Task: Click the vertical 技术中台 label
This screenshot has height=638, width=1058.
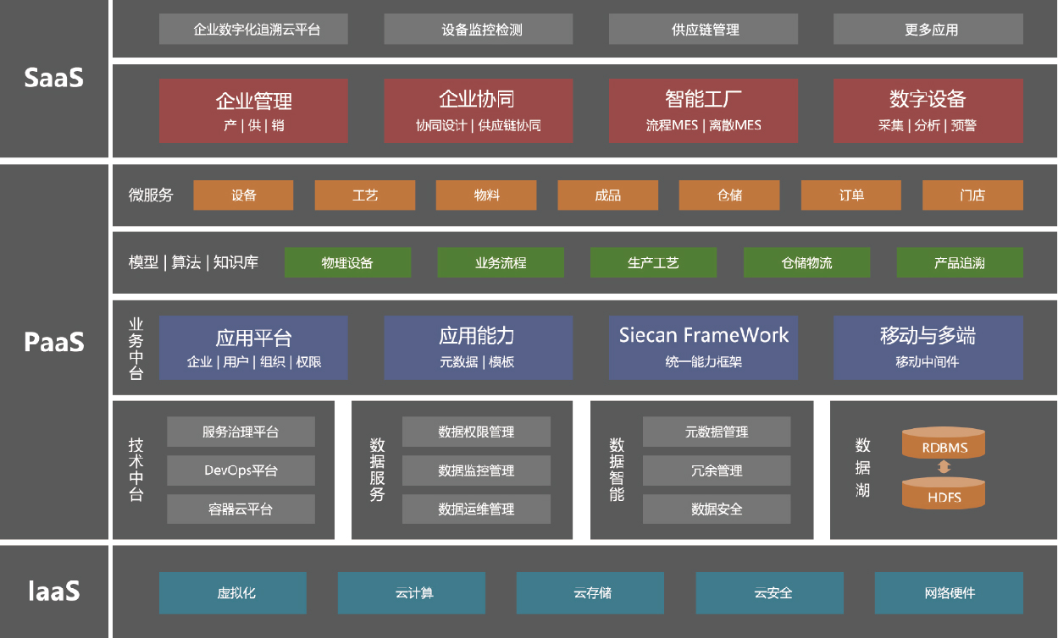Action: pyautogui.click(x=136, y=470)
